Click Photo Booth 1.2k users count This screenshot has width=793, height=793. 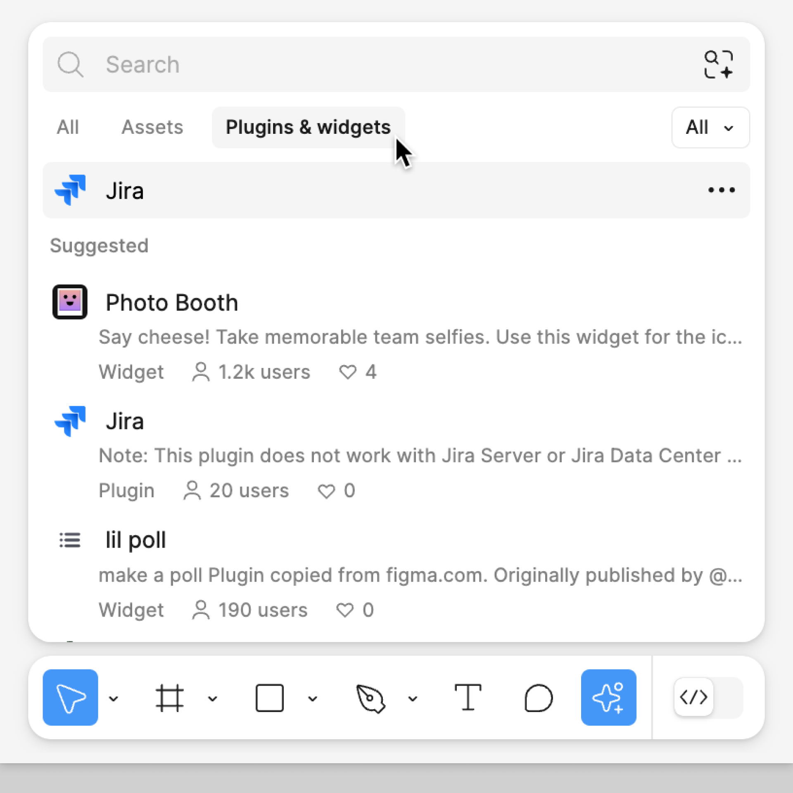coord(264,372)
